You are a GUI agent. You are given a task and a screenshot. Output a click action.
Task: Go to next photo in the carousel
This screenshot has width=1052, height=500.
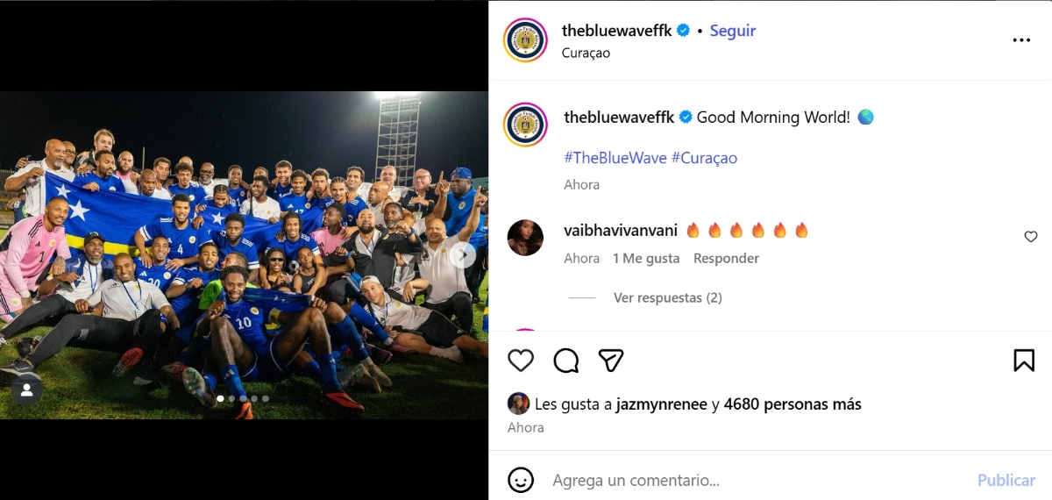[465, 255]
